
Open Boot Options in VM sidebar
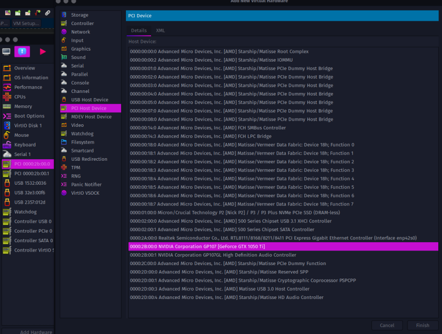point(28,116)
